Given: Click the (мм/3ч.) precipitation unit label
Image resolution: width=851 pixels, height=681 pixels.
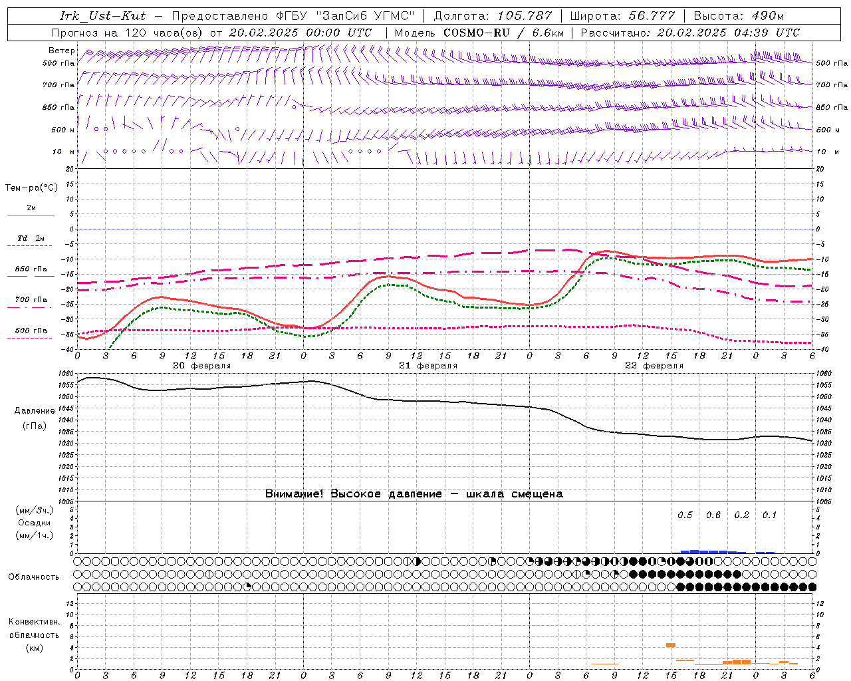Looking at the screenshot, I should click(x=35, y=510).
